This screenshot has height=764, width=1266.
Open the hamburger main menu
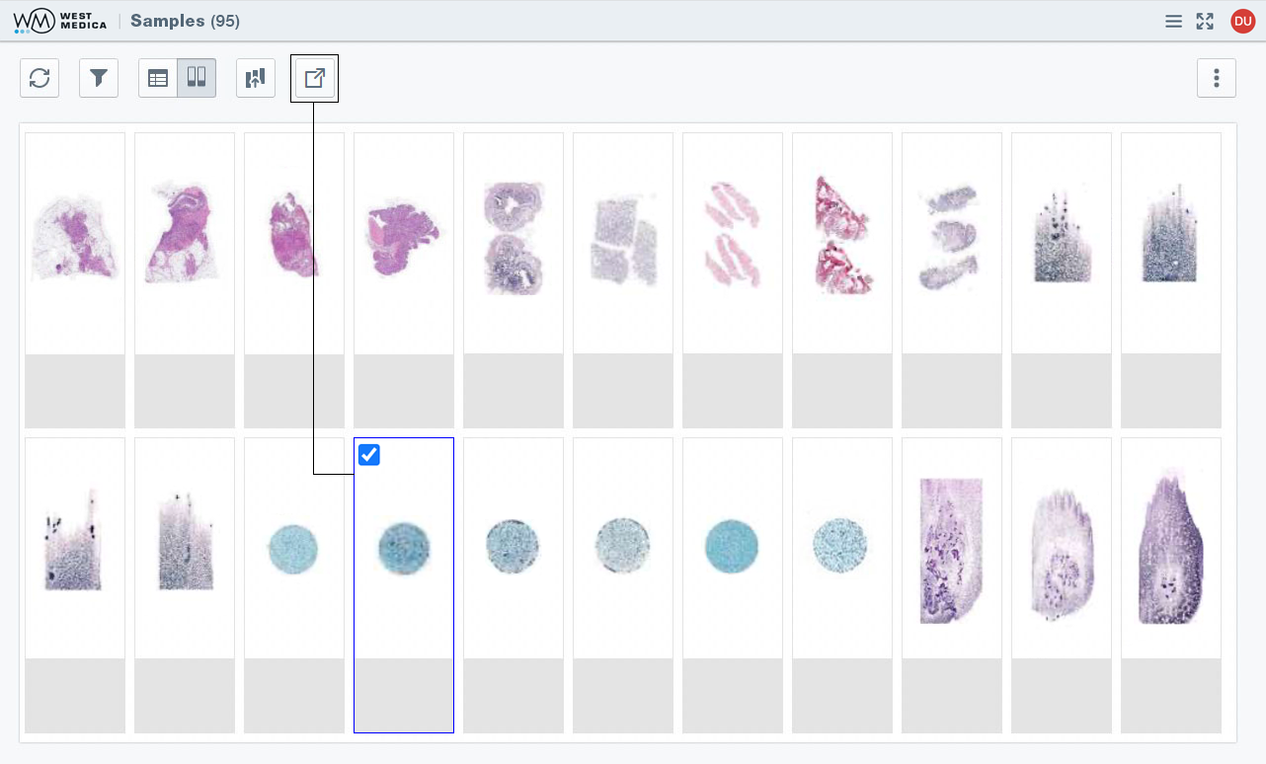tap(1173, 21)
